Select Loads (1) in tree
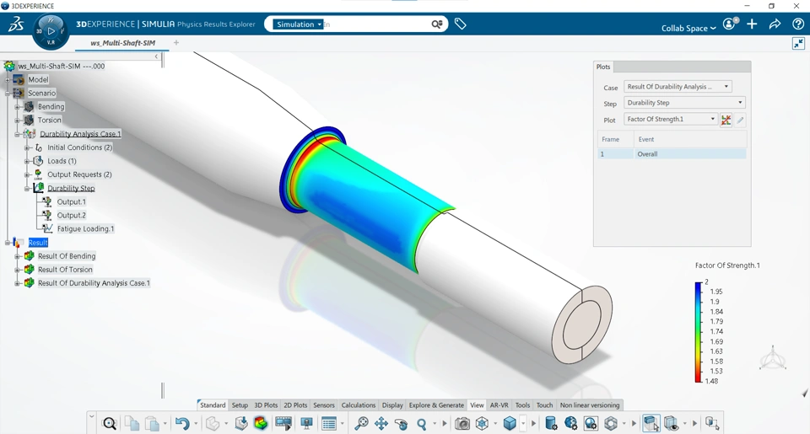Viewport: 810px width, 434px height. point(62,161)
